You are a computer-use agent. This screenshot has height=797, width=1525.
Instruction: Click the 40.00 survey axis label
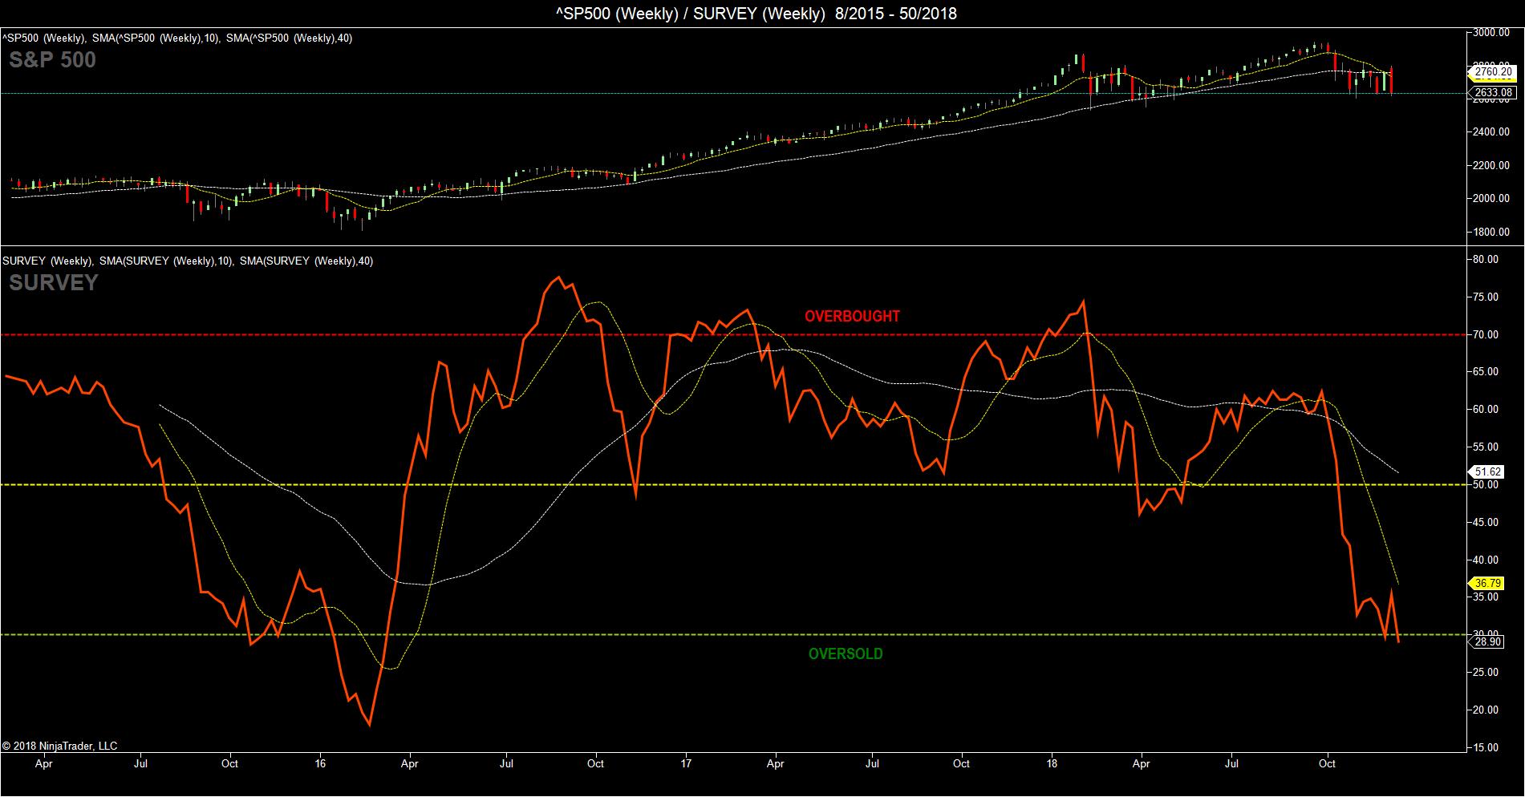(1486, 560)
